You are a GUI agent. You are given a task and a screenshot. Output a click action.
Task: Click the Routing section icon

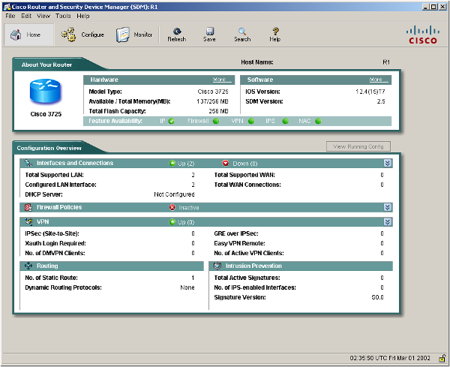28,266
